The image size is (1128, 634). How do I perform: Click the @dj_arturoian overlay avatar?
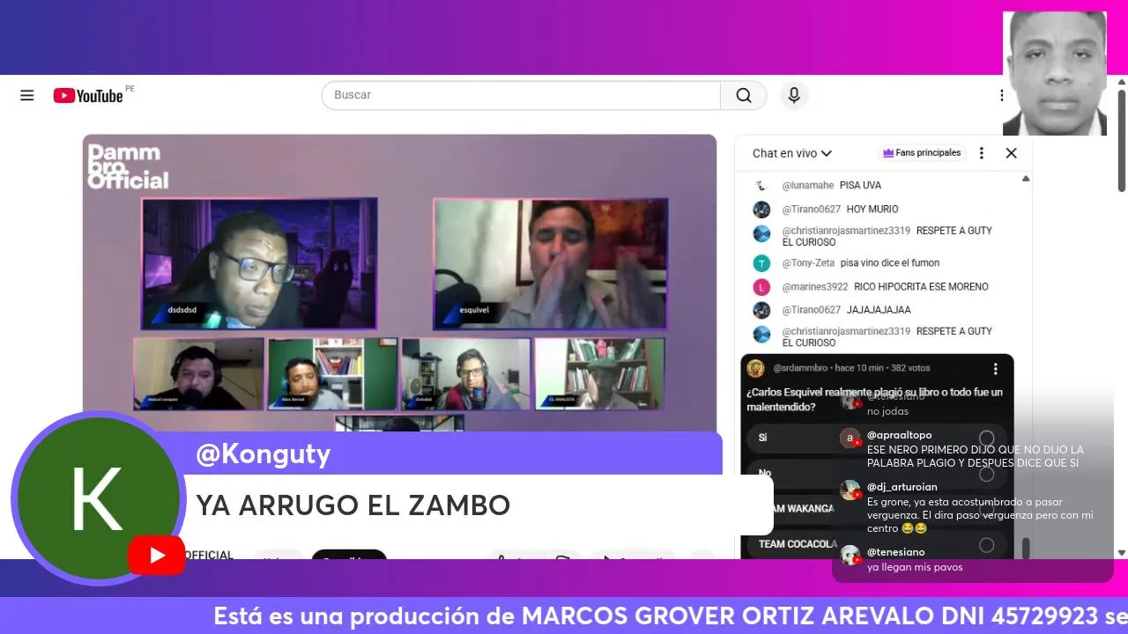850,490
